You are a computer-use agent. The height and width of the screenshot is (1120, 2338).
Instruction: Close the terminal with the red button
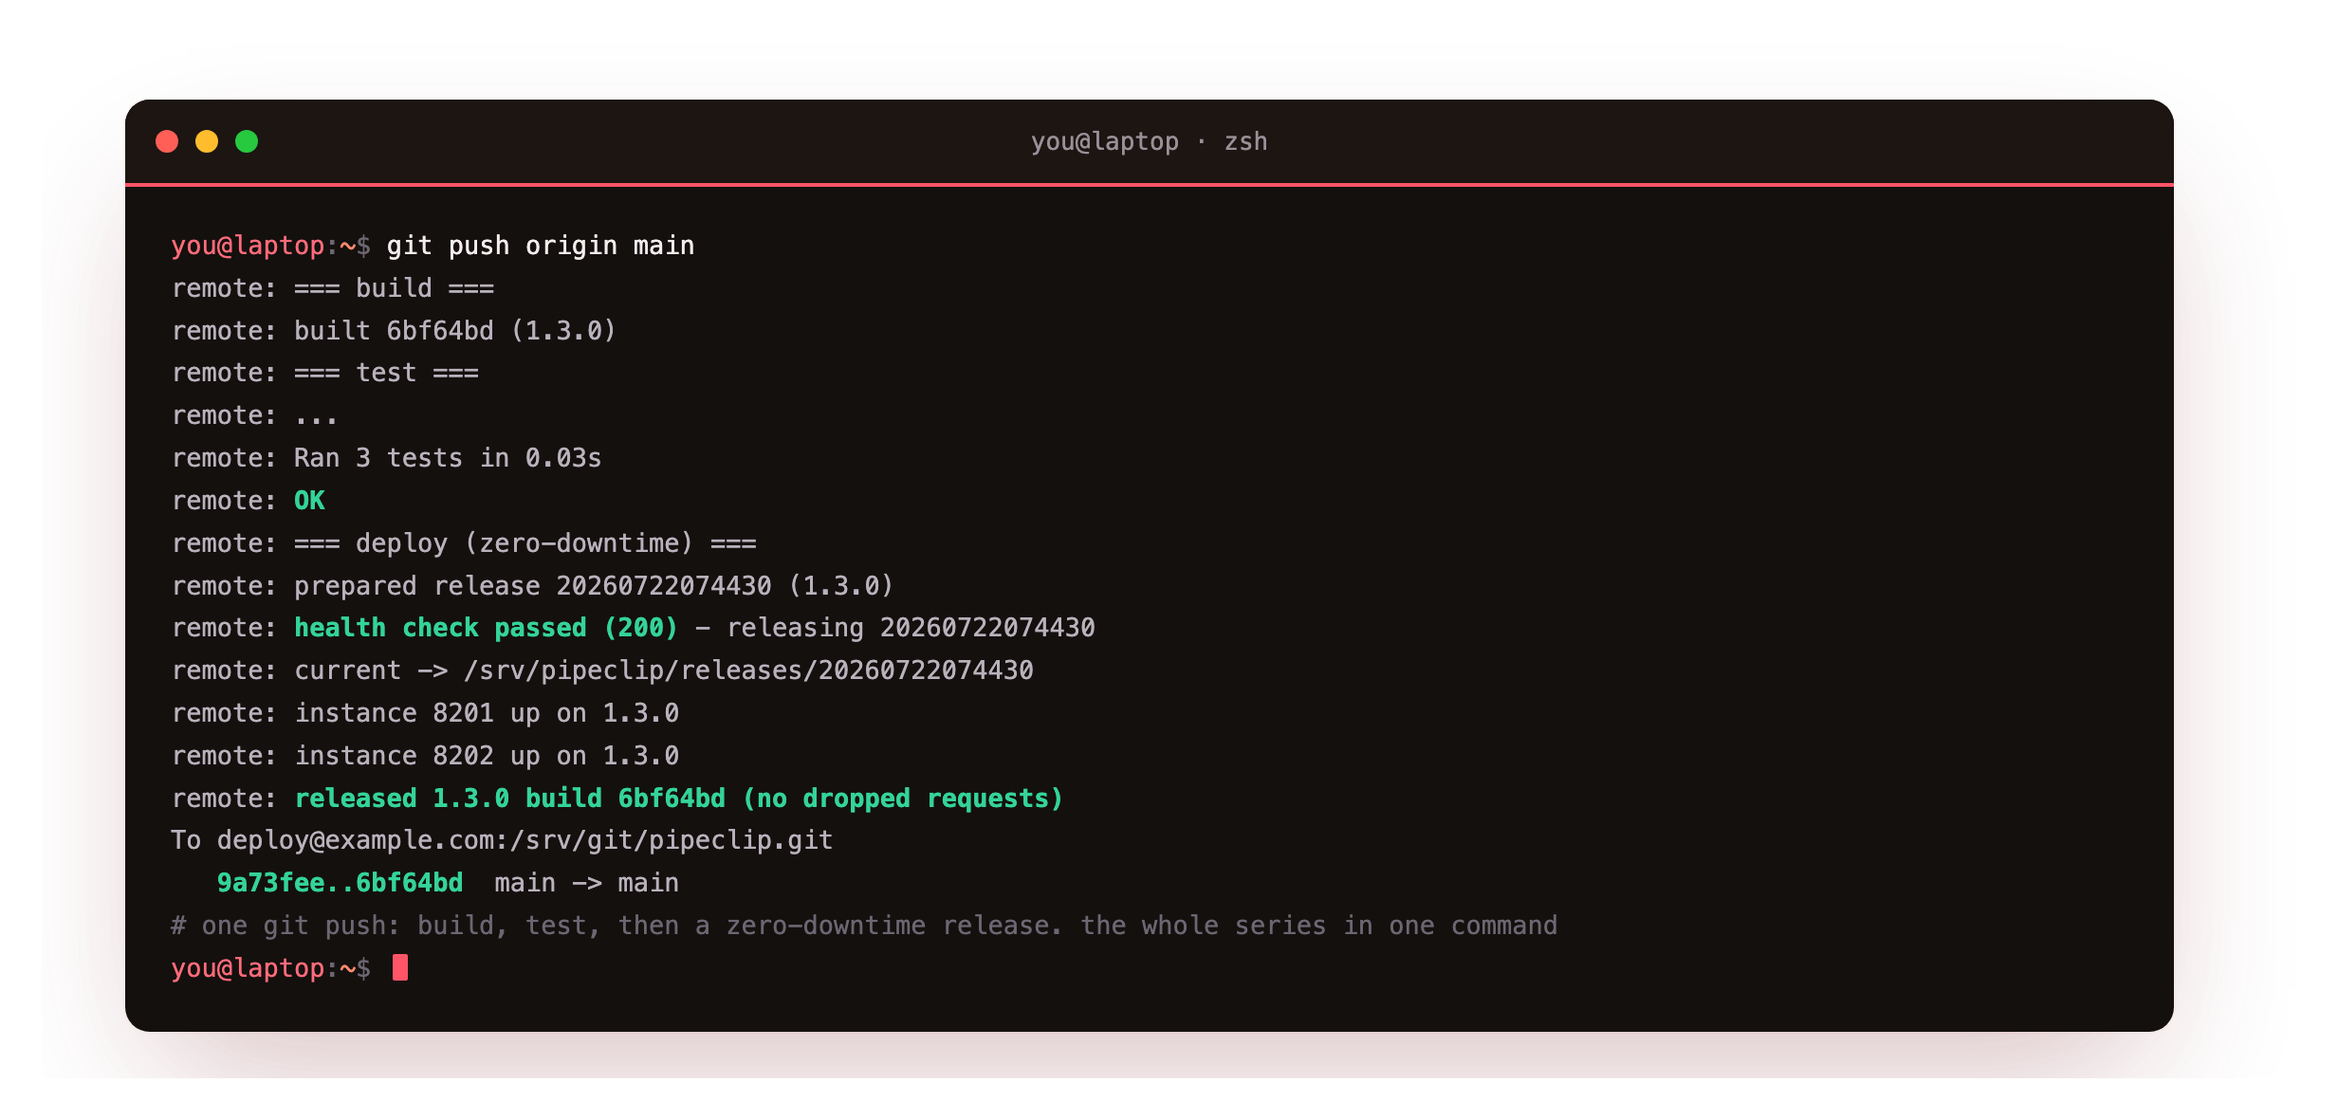(x=167, y=141)
